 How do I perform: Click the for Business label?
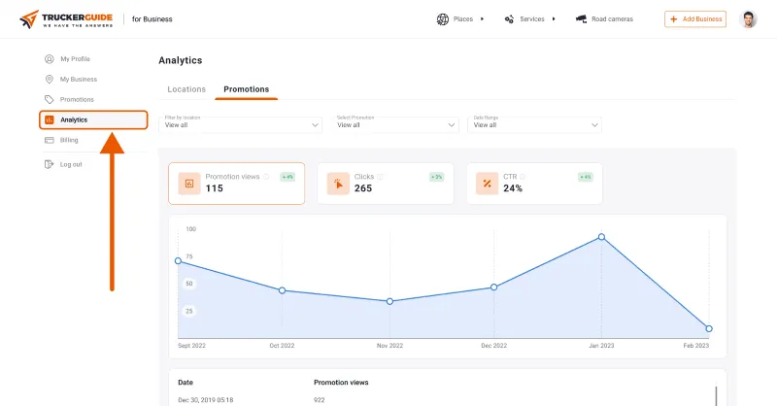click(152, 19)
